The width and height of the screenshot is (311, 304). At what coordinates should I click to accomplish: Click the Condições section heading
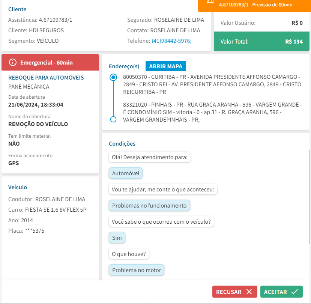pos(122,144)
